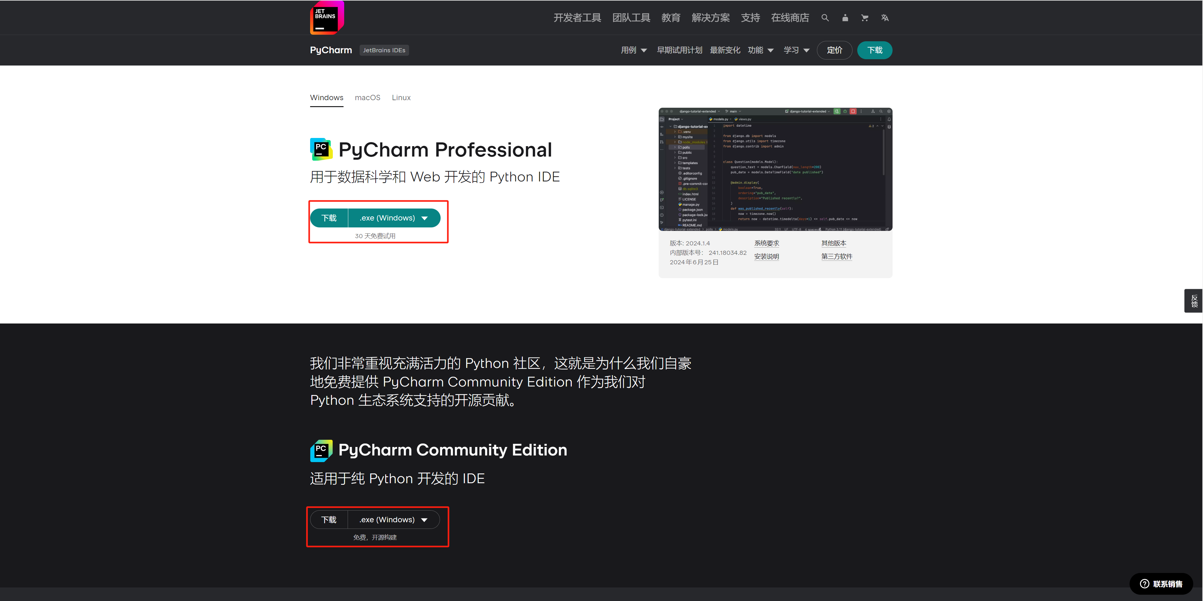Click the help icon in 联系销售

coord(1144,584)
